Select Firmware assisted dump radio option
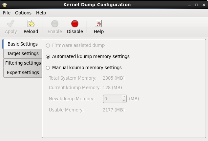Screen dimensions: 208x141 pyautogui.click(x=48, y=45)
